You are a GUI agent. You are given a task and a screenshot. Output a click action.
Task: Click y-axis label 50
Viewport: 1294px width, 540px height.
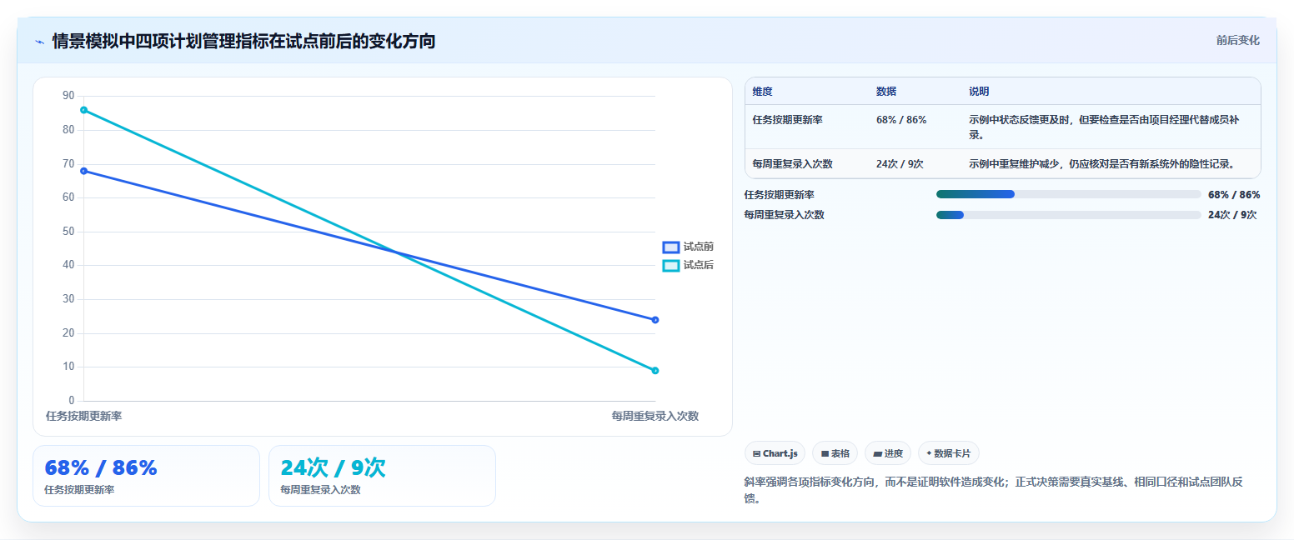coord(68,232)
